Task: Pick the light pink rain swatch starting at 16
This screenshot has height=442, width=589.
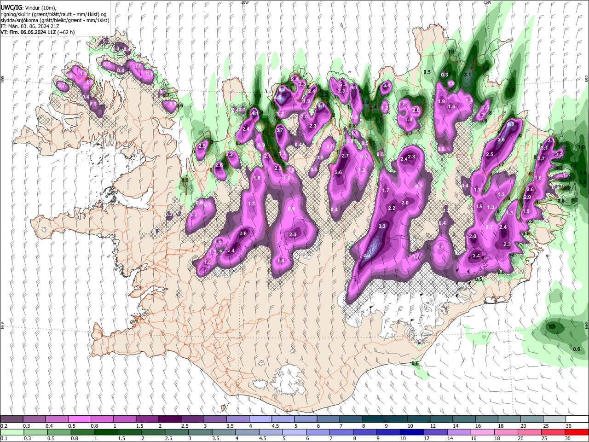Action: click(483, 432)
